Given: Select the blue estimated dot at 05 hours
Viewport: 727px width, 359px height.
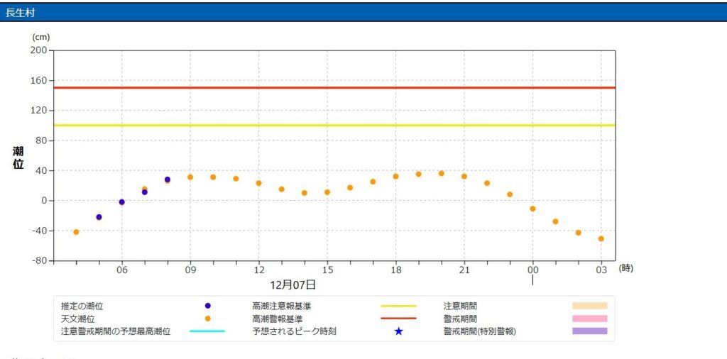Looking at the screenshot, I should tap(99, 217).
